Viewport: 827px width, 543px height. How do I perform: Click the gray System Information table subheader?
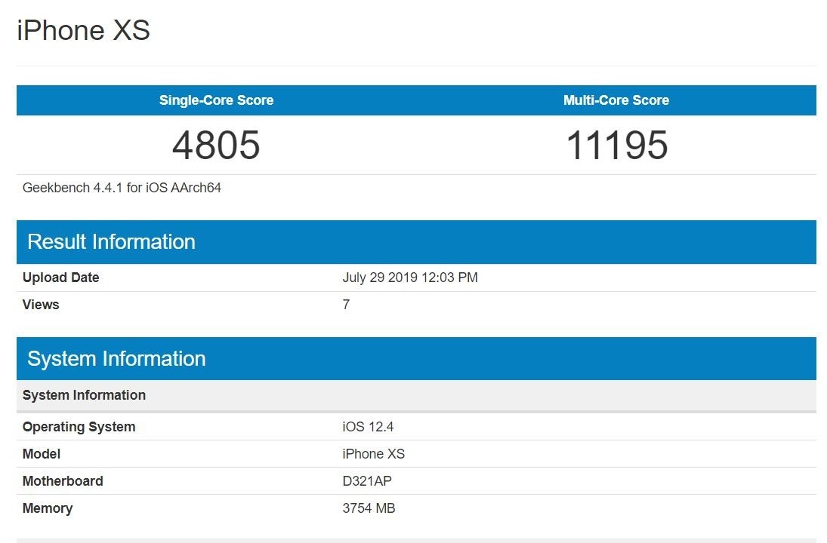click(x=84, y=395)
